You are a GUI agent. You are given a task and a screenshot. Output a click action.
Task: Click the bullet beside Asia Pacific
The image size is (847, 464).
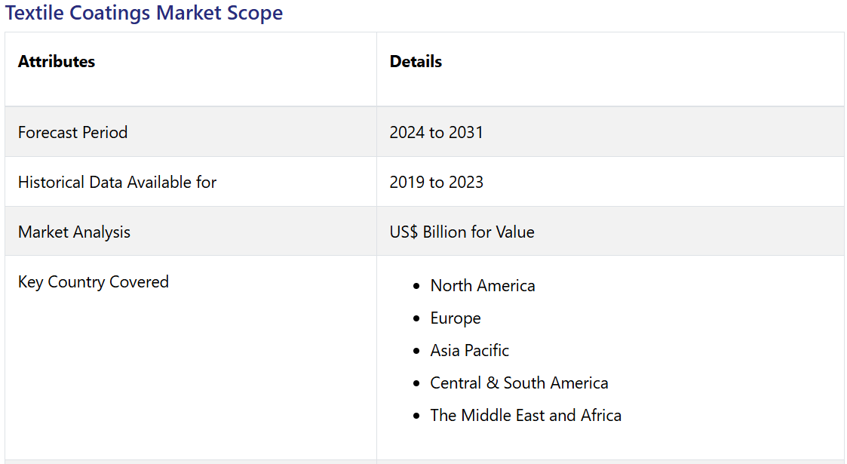pyautogui.click(x=416, y=352)
